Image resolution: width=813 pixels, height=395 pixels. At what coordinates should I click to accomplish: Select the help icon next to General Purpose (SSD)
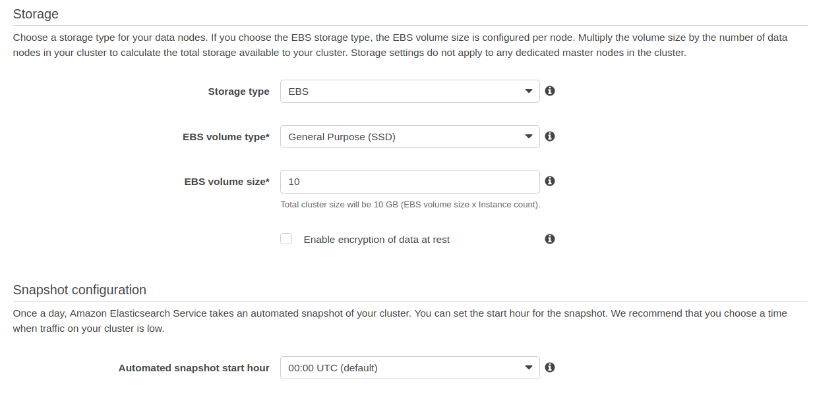click(x=549, y=136)
